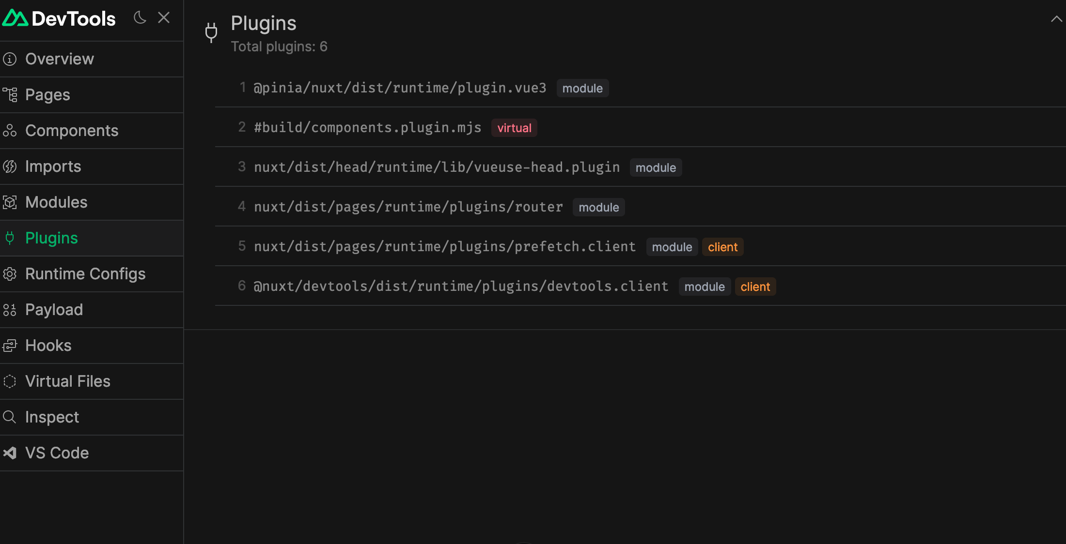This screenshot has height=544, width=1066.
Task: Click the Components icon in the sidebar
Action: (10, 131)
